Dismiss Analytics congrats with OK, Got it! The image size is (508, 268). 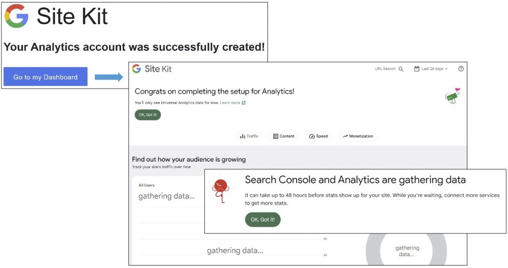(148, 115)
